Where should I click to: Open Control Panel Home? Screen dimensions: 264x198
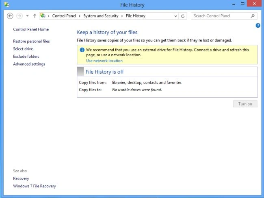31,29
